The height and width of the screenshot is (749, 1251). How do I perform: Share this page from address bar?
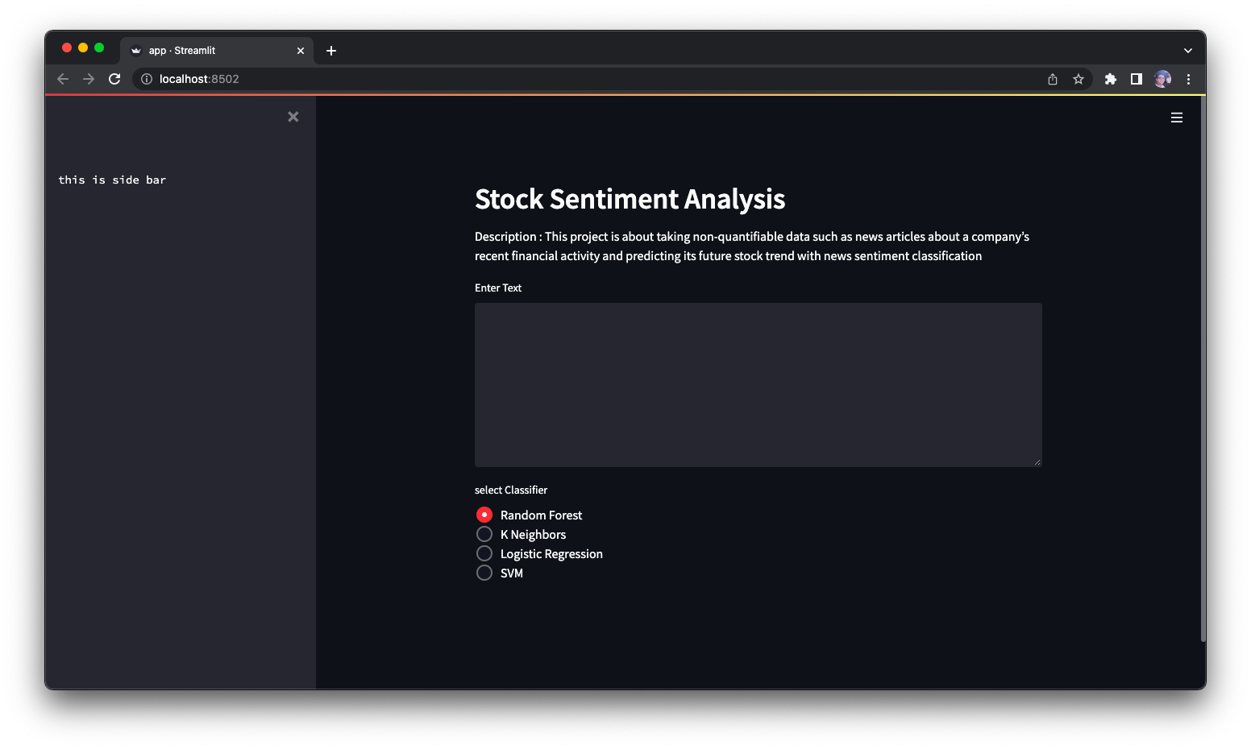[1053, 79]
